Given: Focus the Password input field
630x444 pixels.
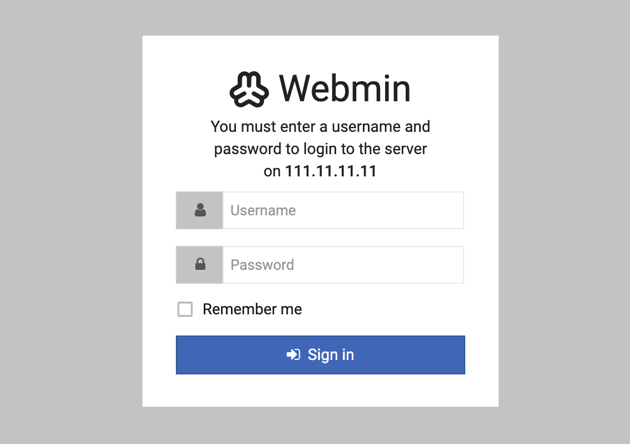Looking at the screenshot, I should click(343, 265).
